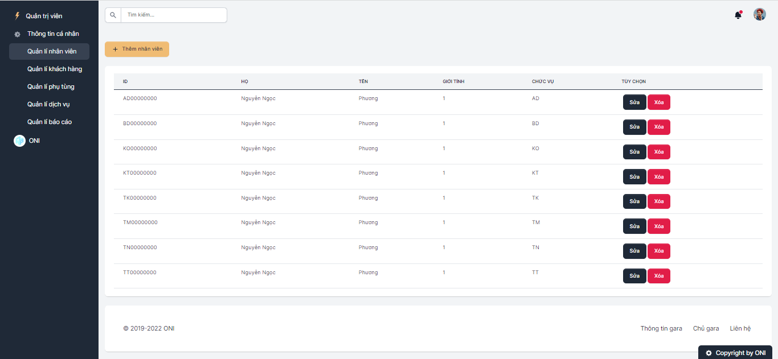Click Sửa for employee AD00000000
This screenshot has height=359, width=778.
(634, 102)
